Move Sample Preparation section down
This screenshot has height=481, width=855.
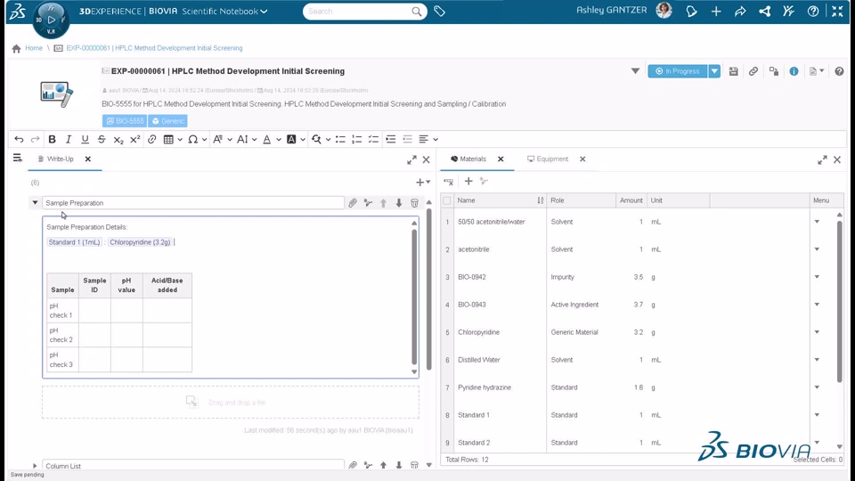(x=399, y=203)
